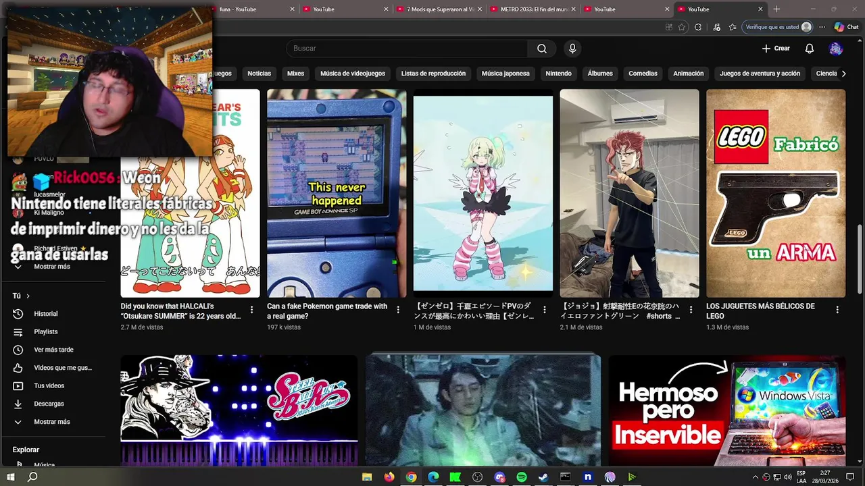865x486 pixels.
Task: Select Álbumes filter chip
Action: coord(600,73)
